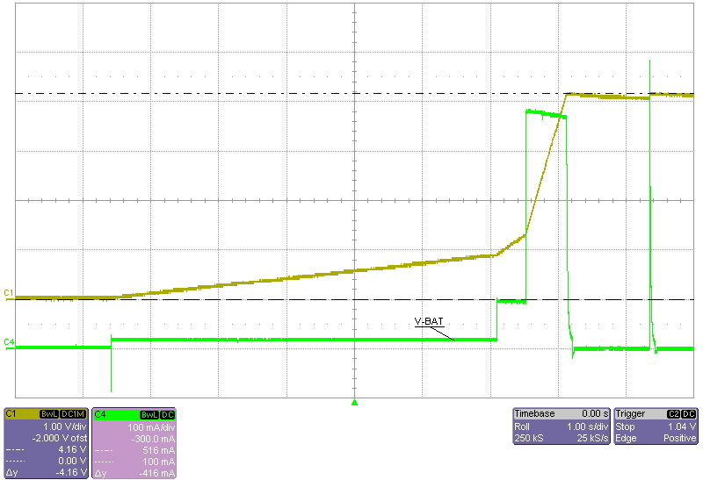The width and height of the screenshot is (703, 480).
Task: Click the 100 mA cursor reading in C4
Action: point(159,461)
